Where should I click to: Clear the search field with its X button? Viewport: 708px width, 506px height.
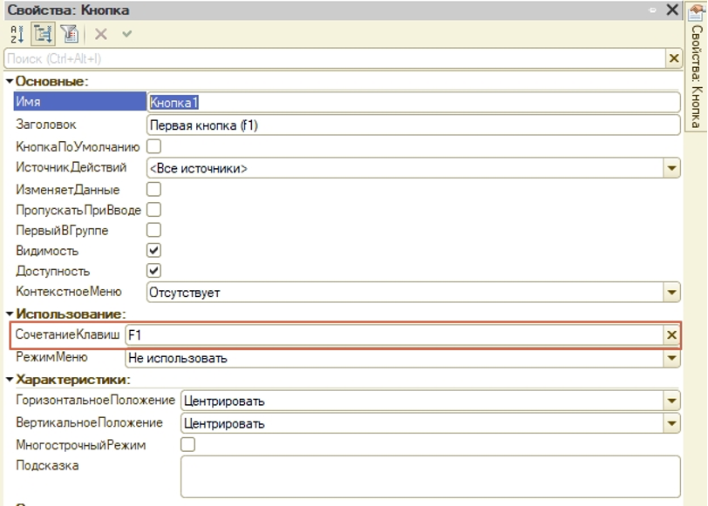pyautogui.click(x=674, y=58)
